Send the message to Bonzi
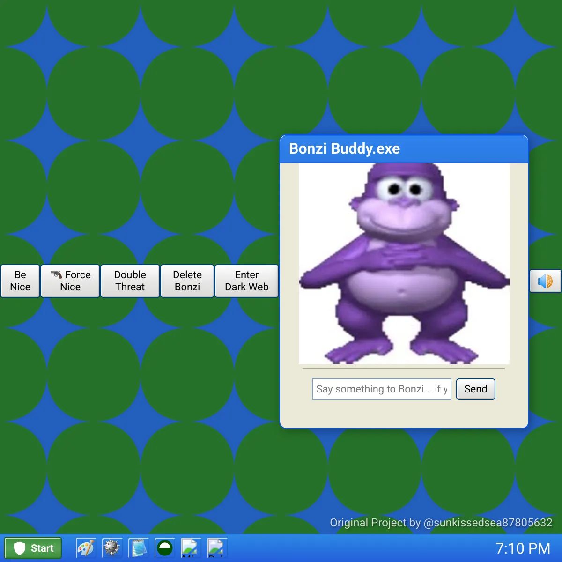The width and height of the screenshot is (562, 562). [x=476, y=389]
